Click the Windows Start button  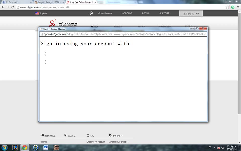(x=5, y=147)
